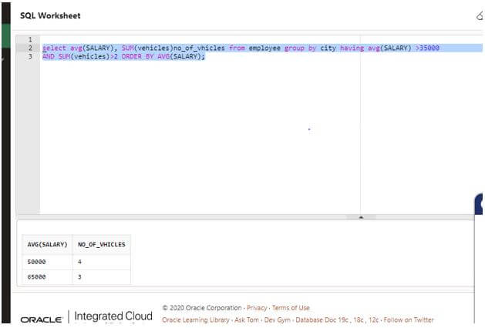Collapse the results pane using the up arrow handle

point(361,217)
